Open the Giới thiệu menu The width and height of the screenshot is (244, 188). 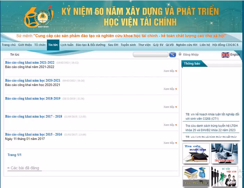pyautogui.click(x=25, y=45)
